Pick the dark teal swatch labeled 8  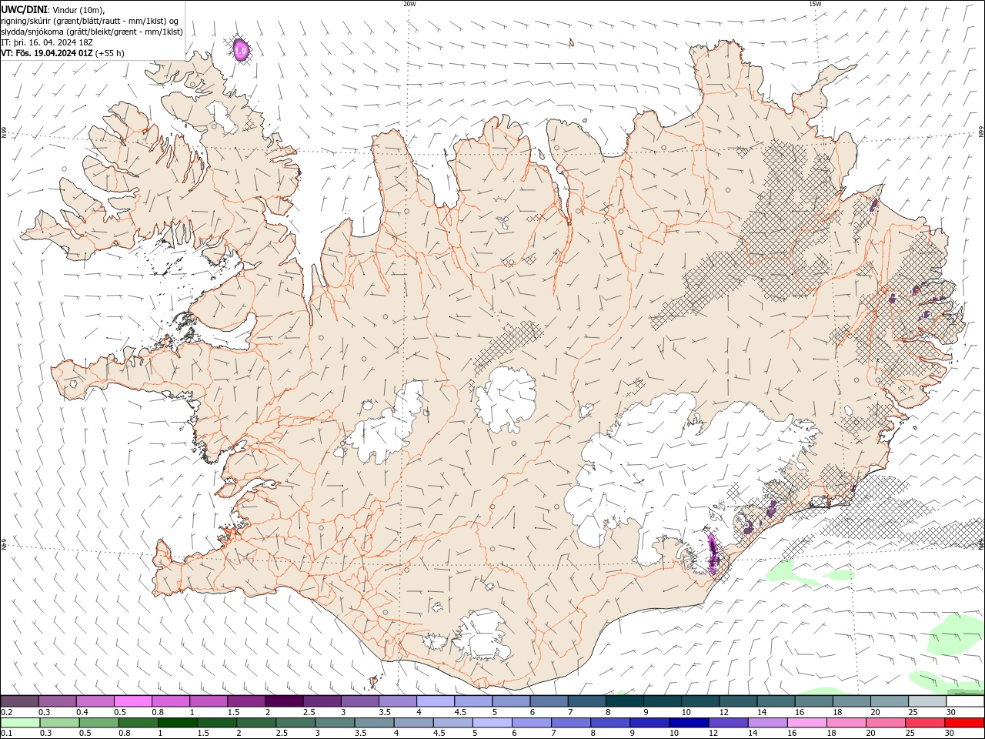click(x=625, y=701)
